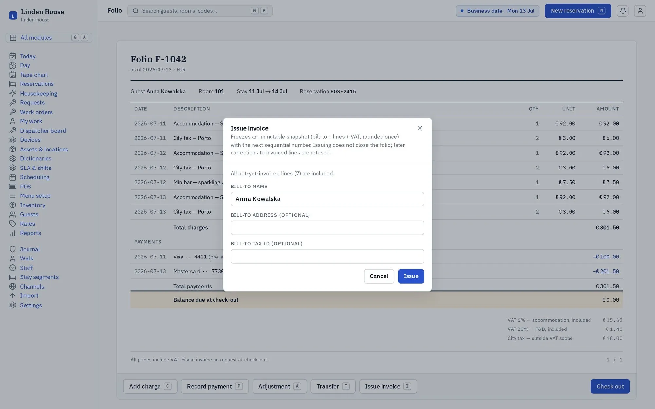Click the Transfer button
This screenshot has height=409, width=655.
click(x=333, y=386)
